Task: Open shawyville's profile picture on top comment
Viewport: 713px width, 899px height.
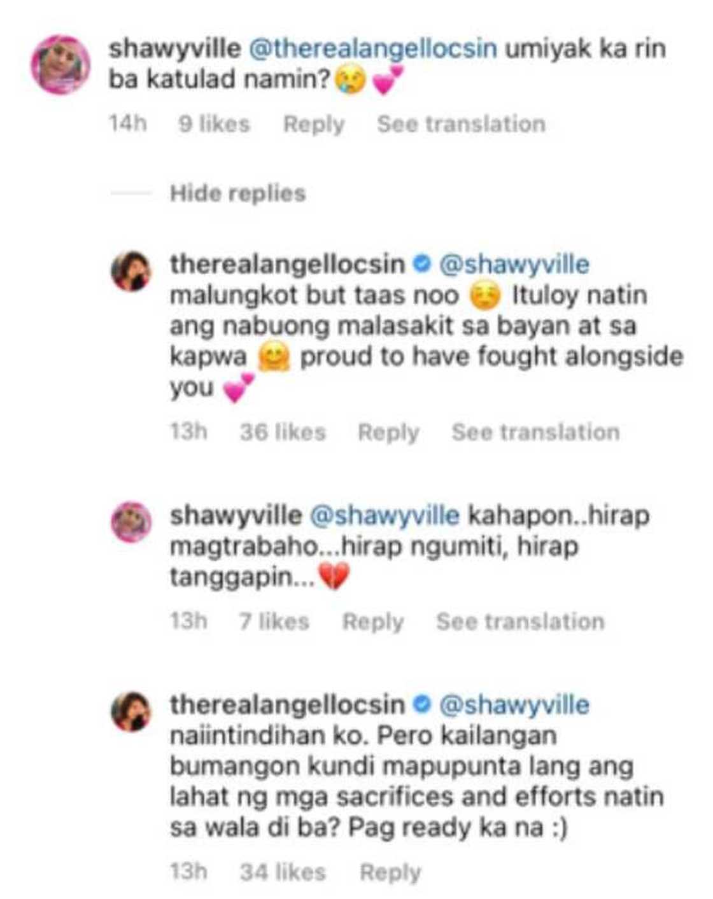Action: click(x=60, y=65)
